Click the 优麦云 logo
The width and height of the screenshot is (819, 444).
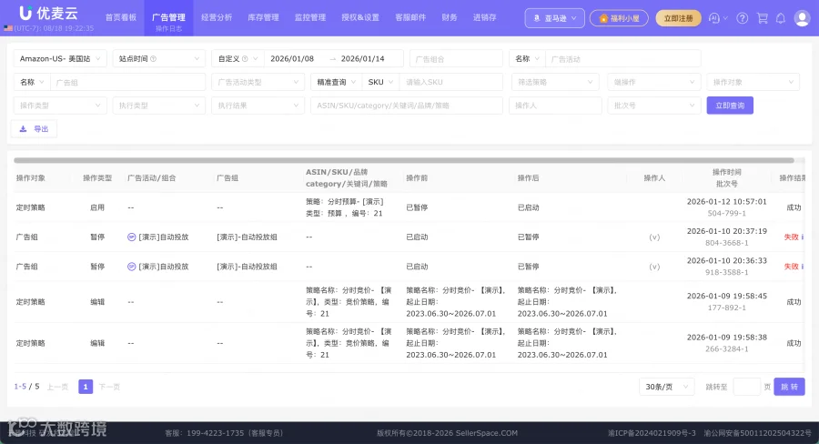click(x=48, y=13)
